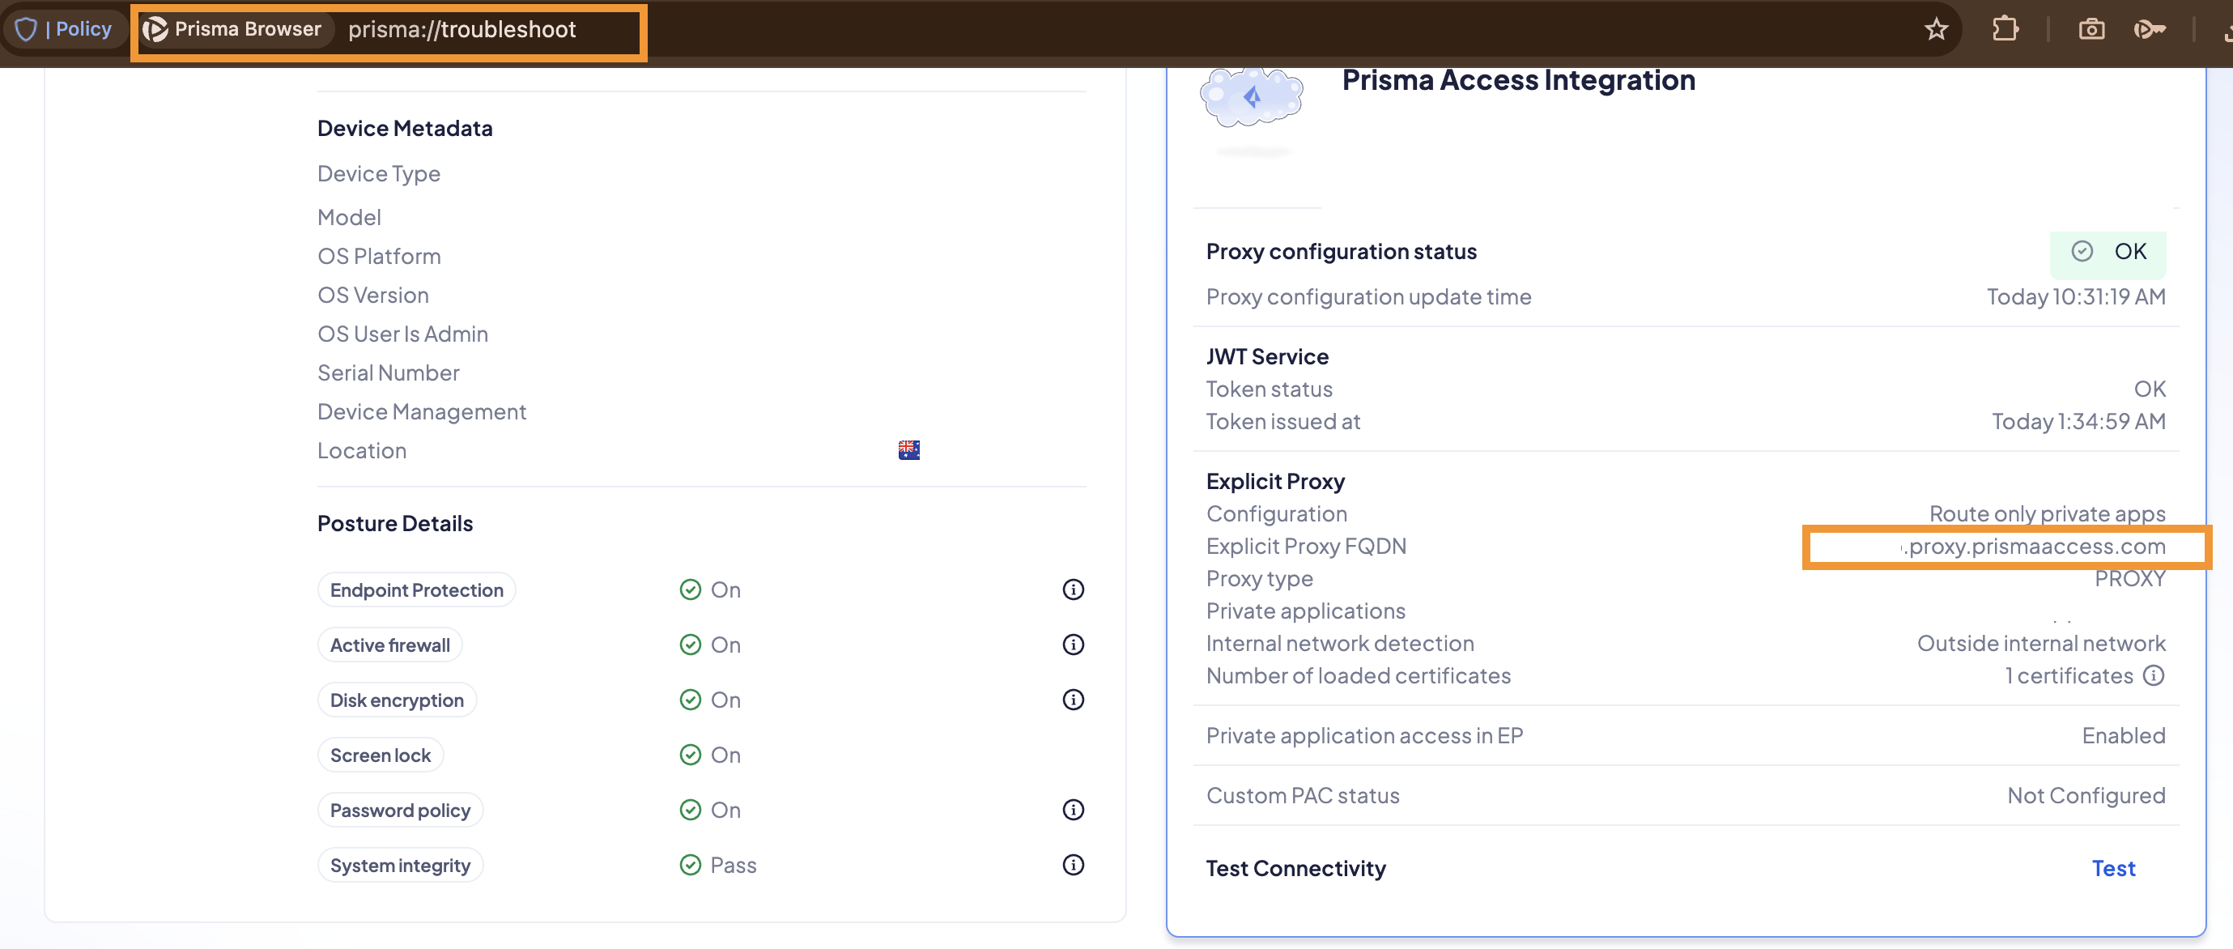Click the "Enabled" value

point(2123,735)
